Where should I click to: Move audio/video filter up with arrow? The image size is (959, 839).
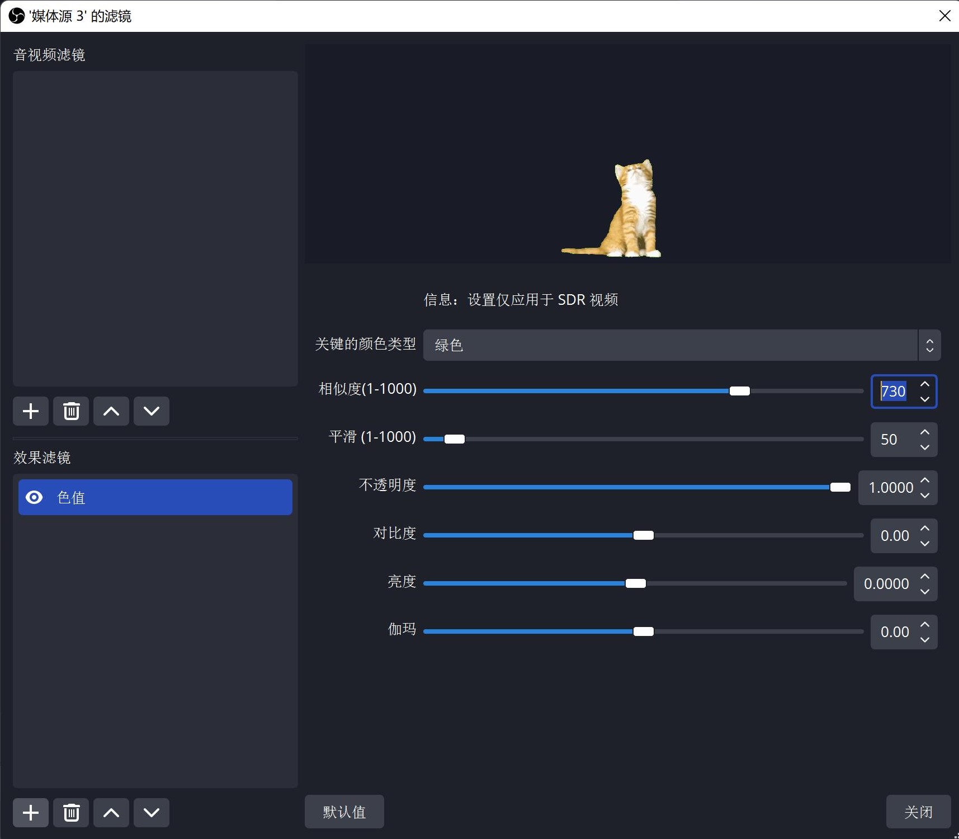coord(111,412)
